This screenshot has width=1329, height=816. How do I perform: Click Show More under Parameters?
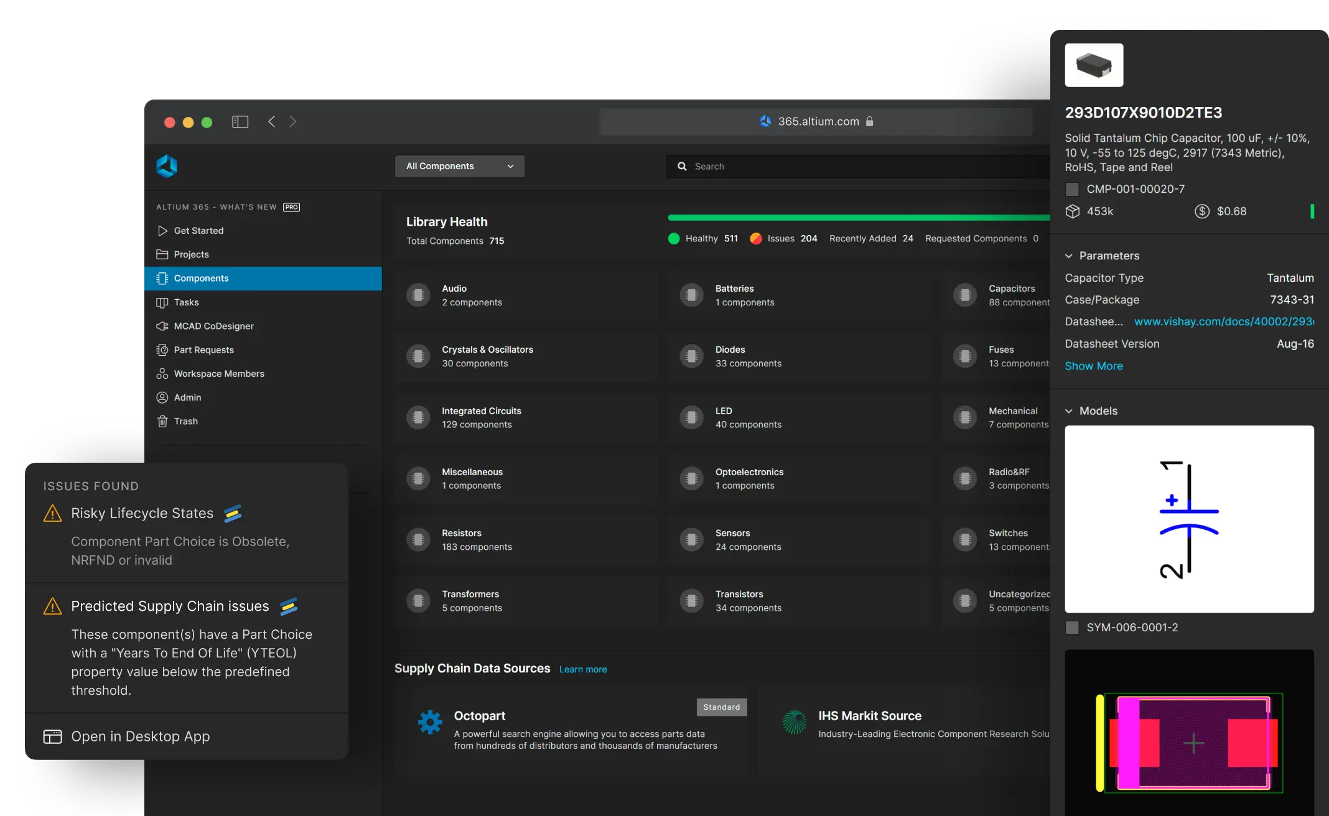click(1094, 366)
